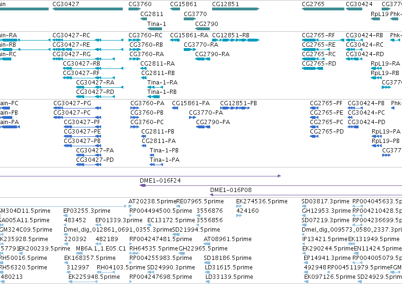
Task: Click the CG2811-RB transcript label
Action: (x=158, y=73)
